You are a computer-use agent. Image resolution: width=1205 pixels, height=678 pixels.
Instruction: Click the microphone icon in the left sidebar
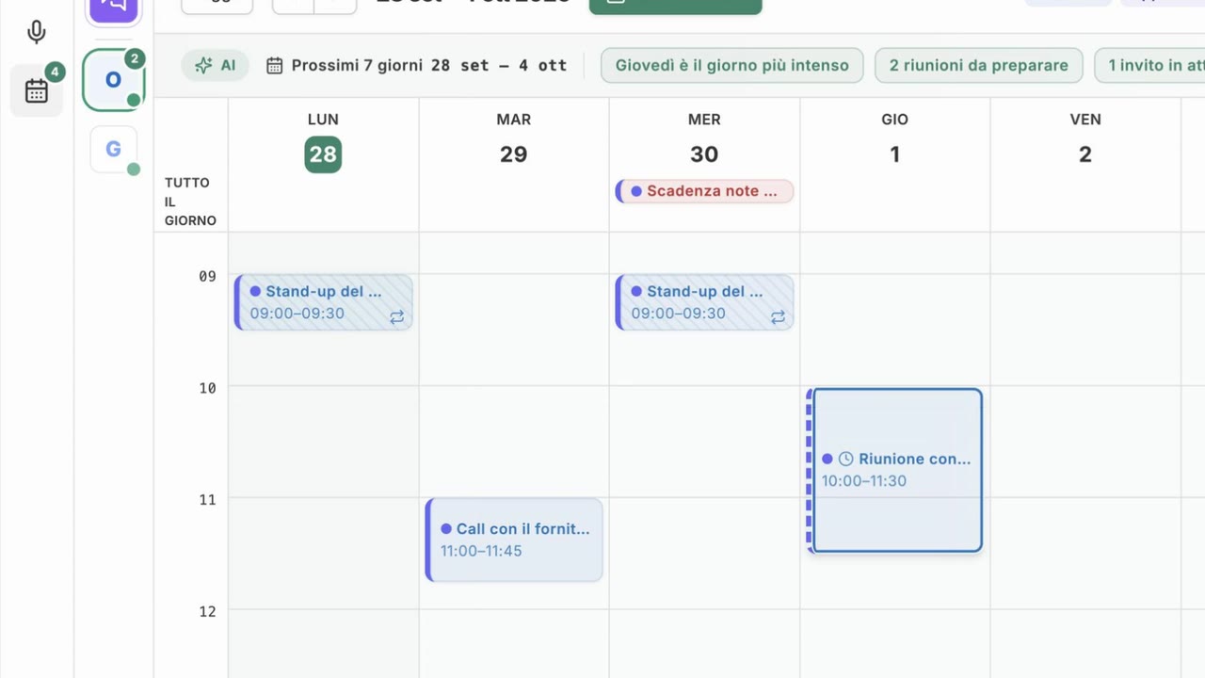tap(37, 32)
